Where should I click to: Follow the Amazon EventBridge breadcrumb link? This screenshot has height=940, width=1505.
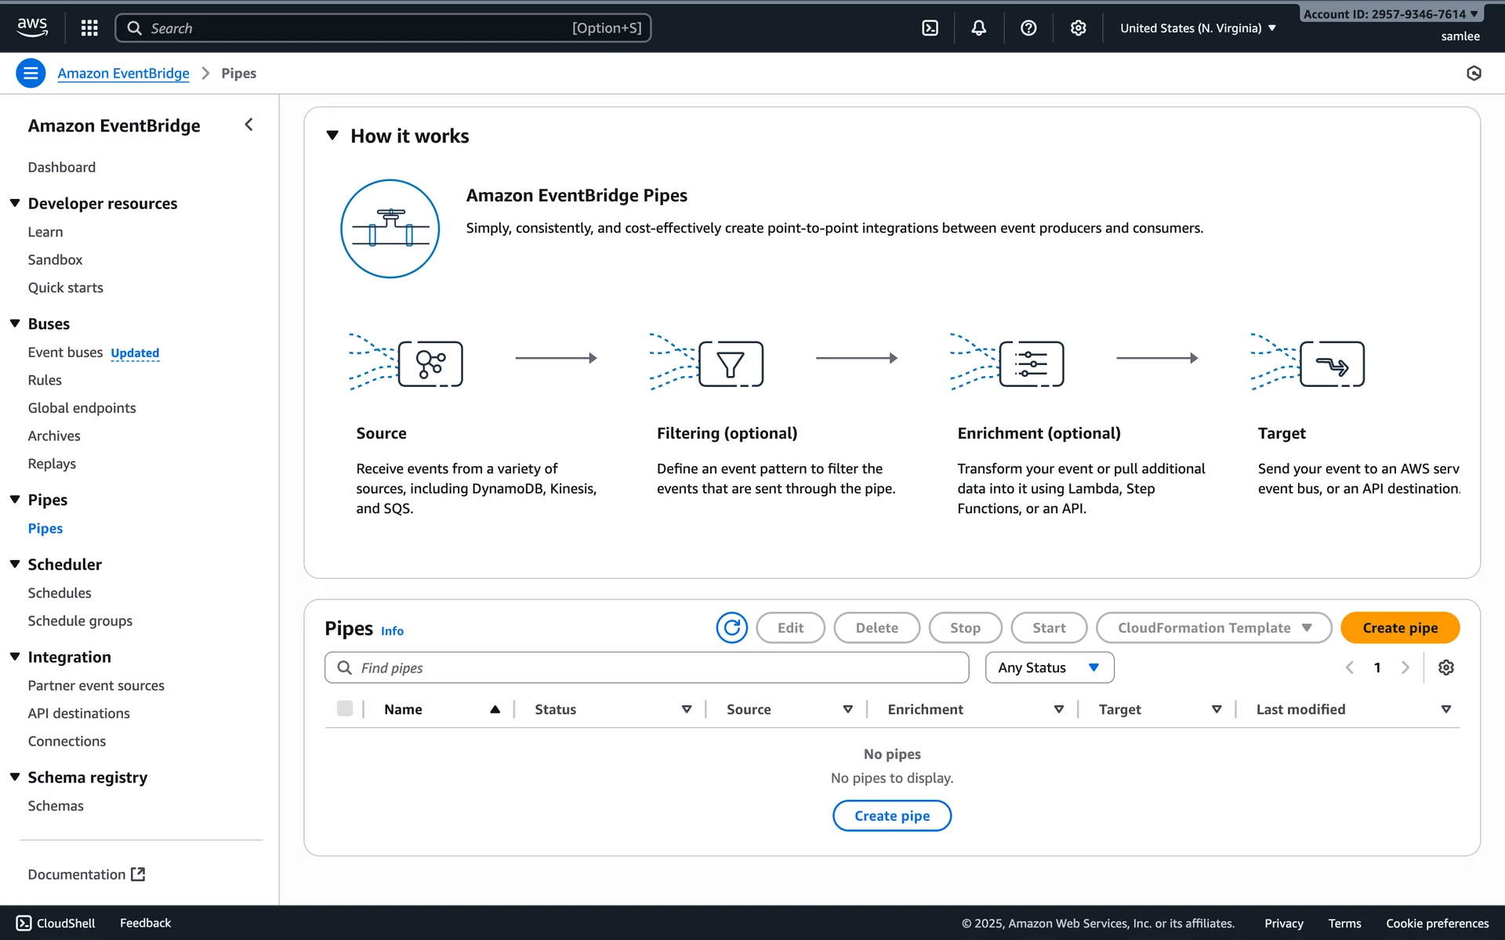click(x=123, y=73)
